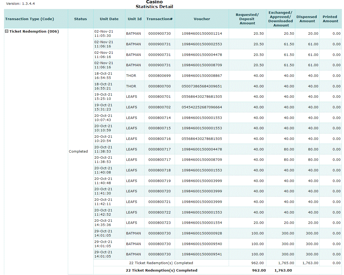Select voucher 109846001500009541

point(202,254)
